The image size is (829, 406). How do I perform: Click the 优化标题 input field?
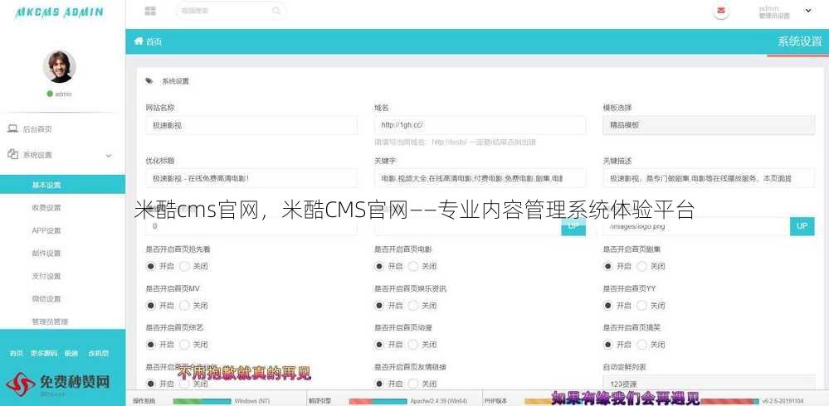pyautogui.click(x=251, y=178)
